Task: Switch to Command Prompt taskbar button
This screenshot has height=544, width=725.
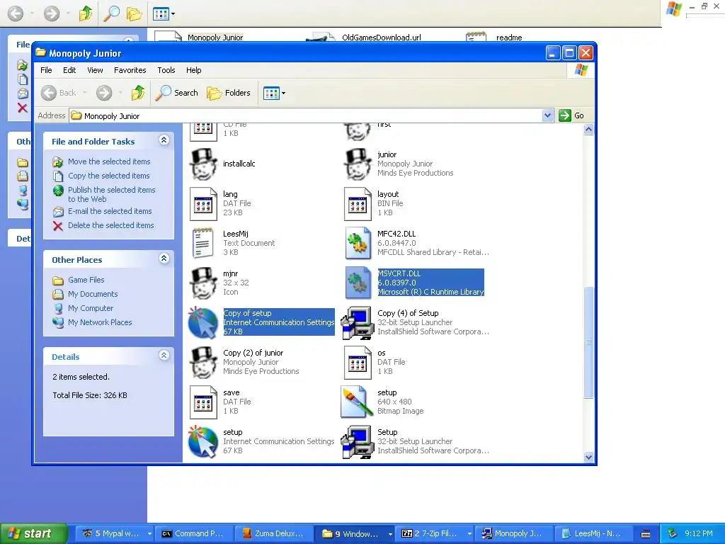Action: coord(193,534)
